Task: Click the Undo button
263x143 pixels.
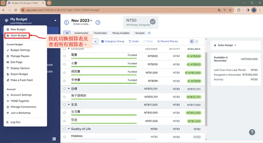Action: coord(134,41)
